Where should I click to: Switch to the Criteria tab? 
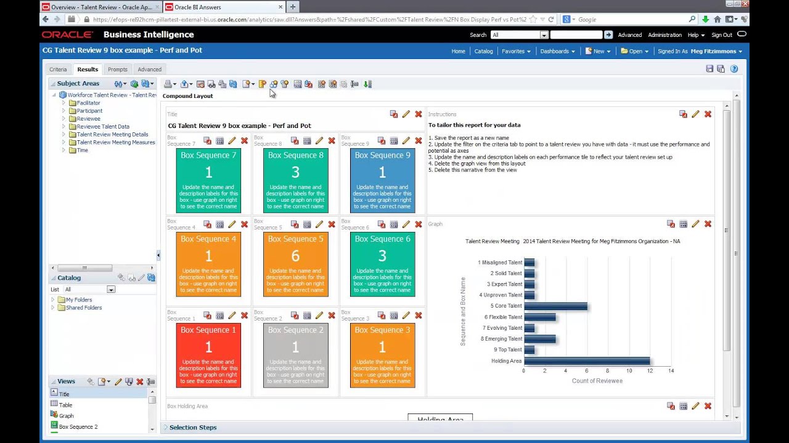click(58, 70)
